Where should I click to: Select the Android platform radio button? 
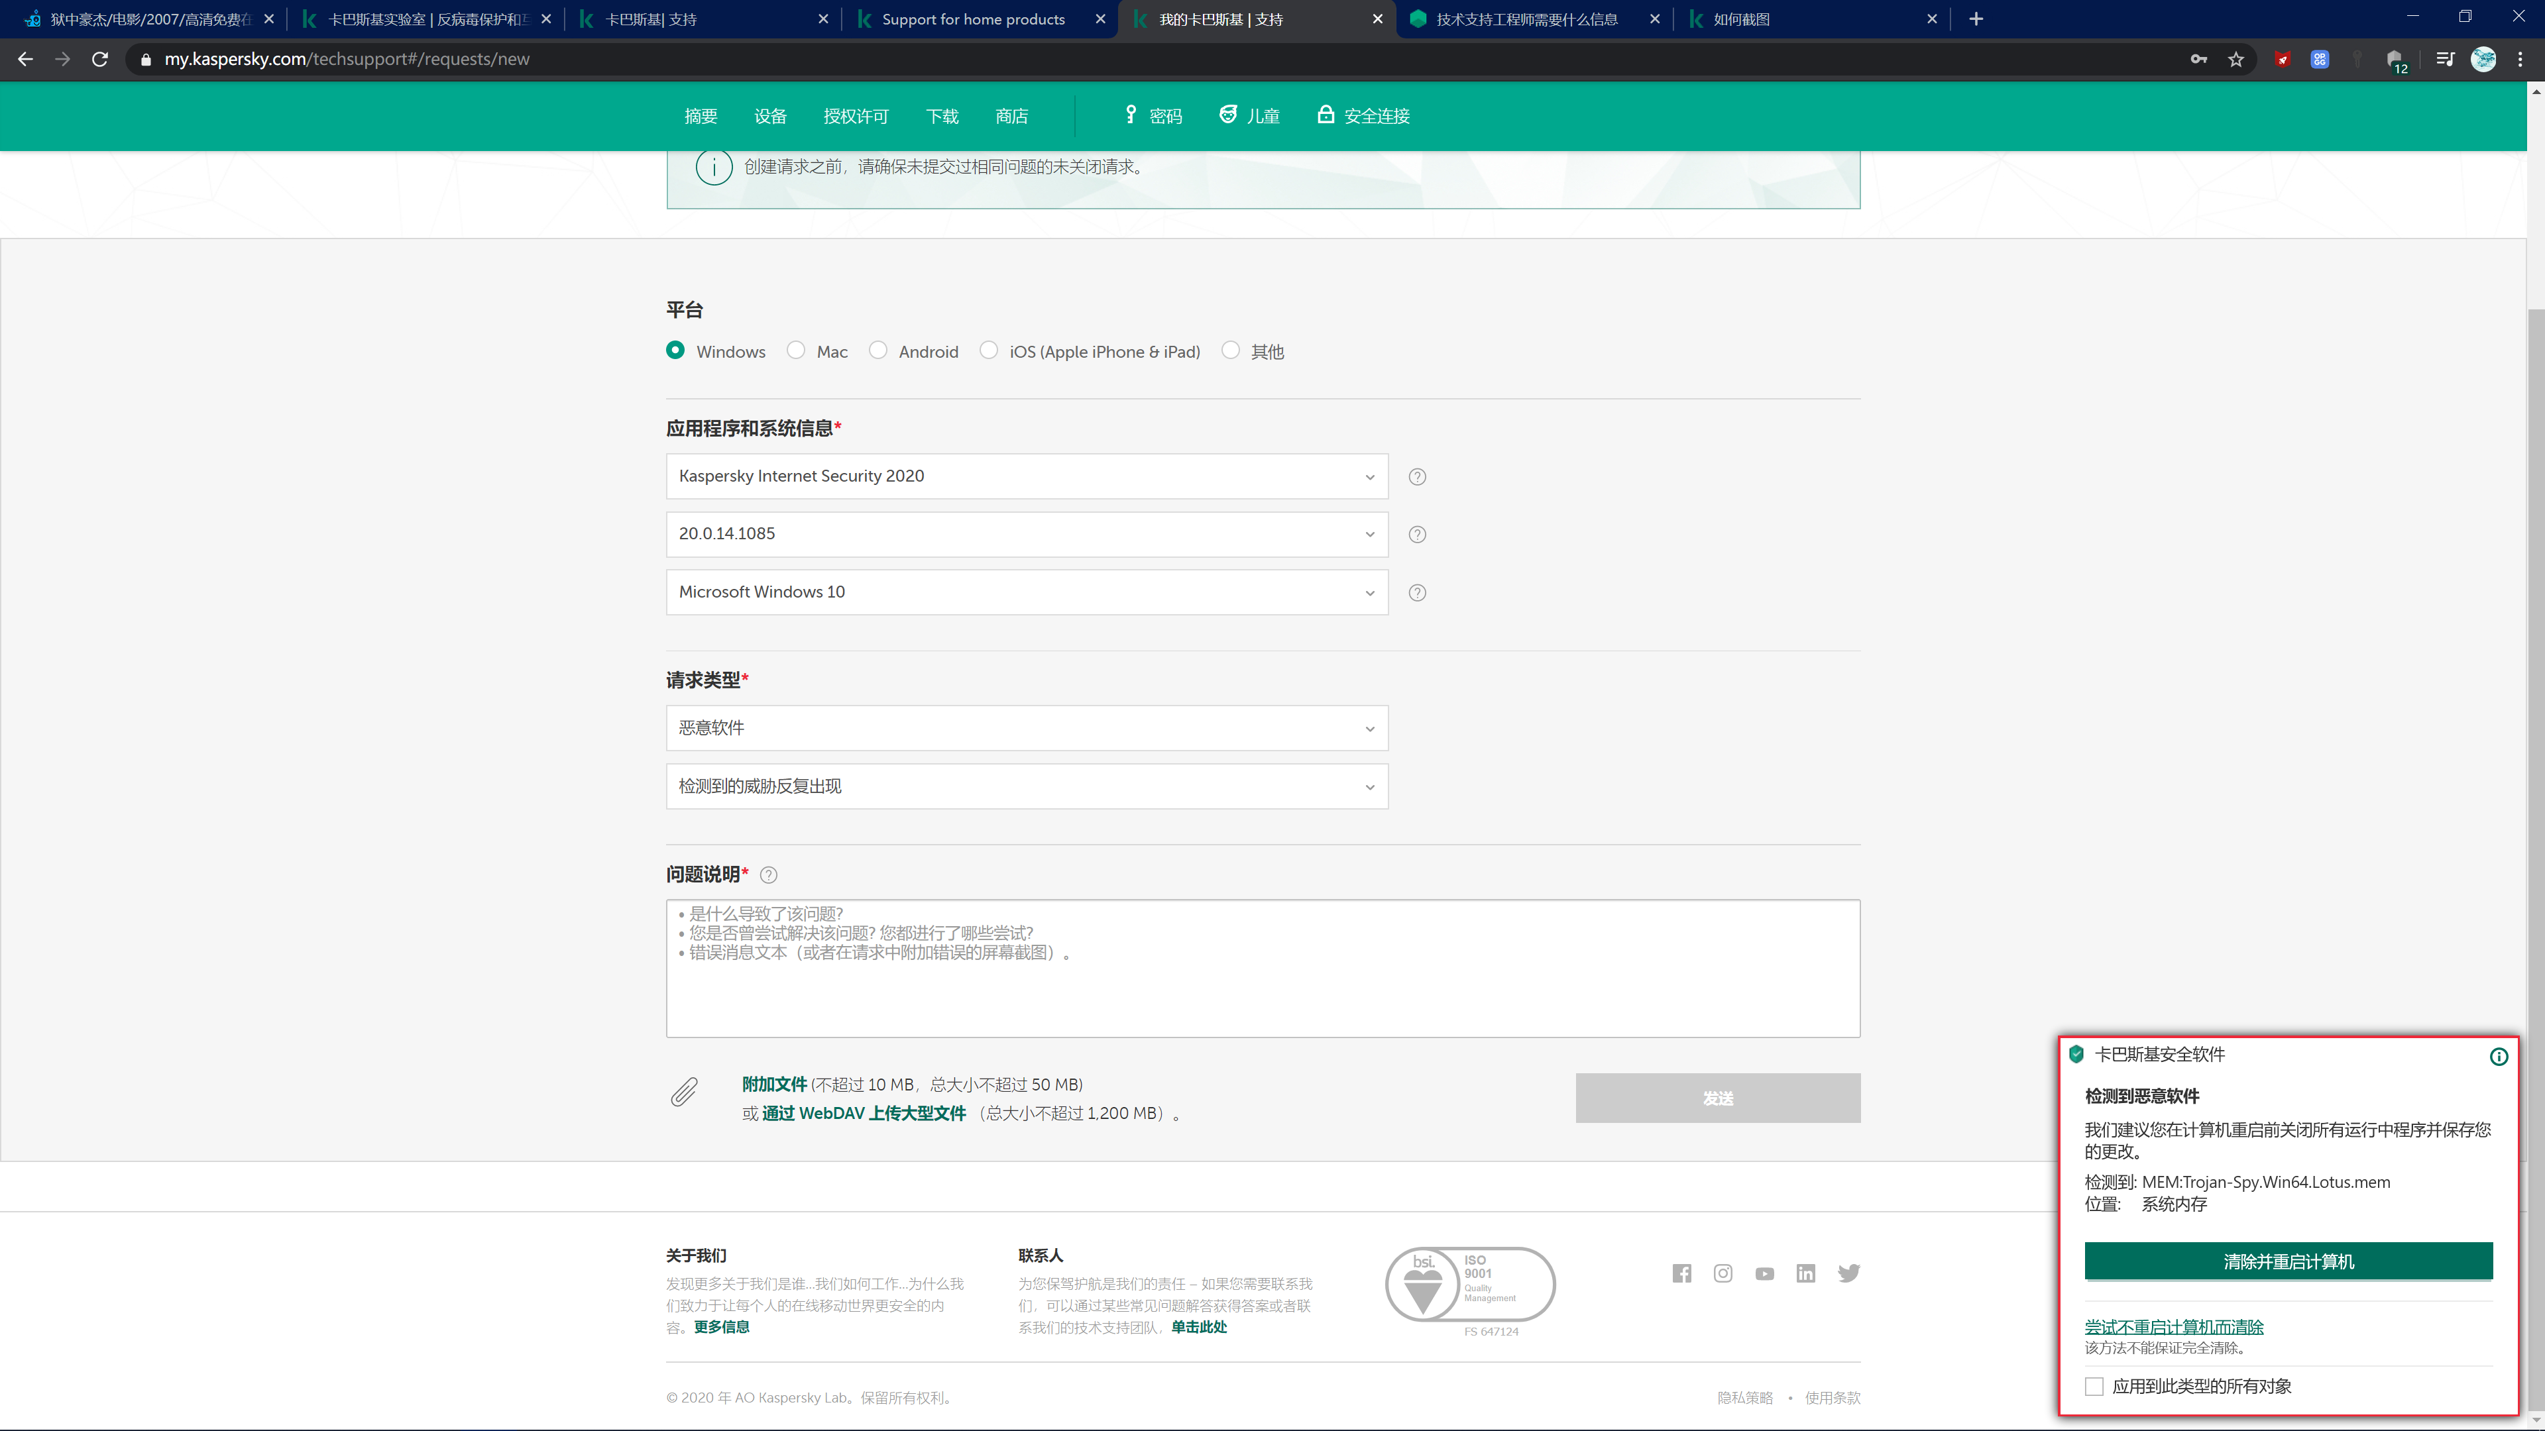[x=877, y=350]
